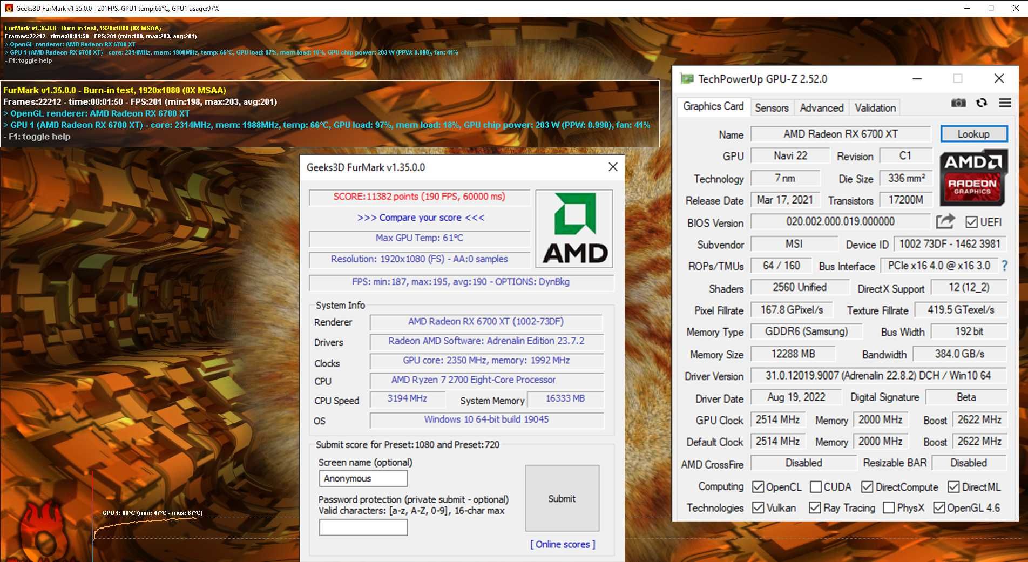
Task: Click the Resizable BAR Disabled field
Action: coord(969,463)
